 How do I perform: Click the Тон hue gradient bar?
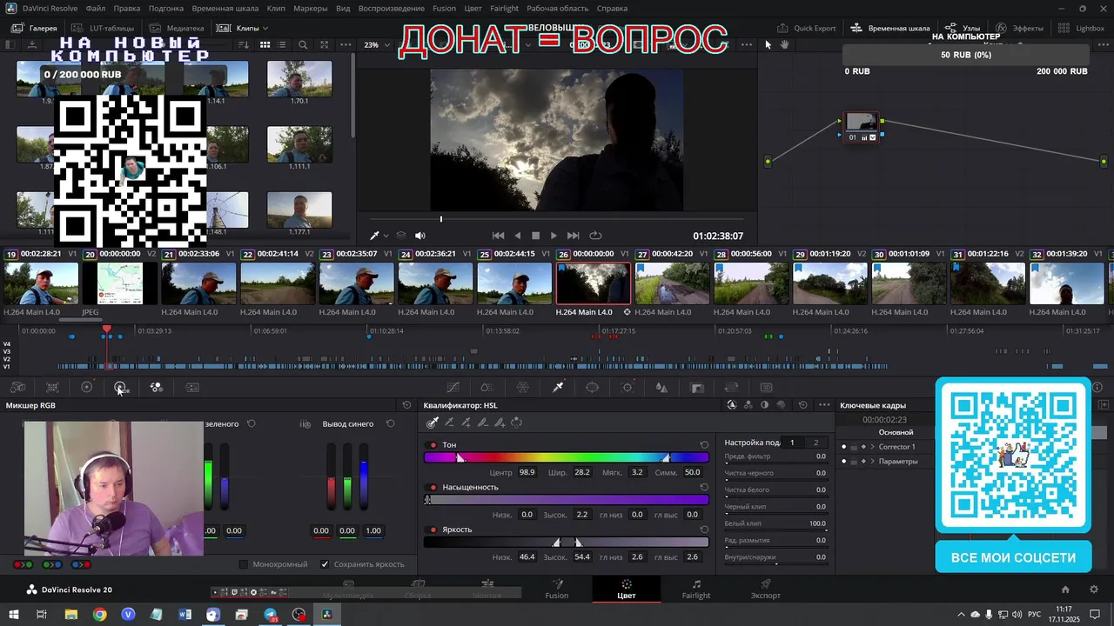pyautogui.click(x=566, y=457)
